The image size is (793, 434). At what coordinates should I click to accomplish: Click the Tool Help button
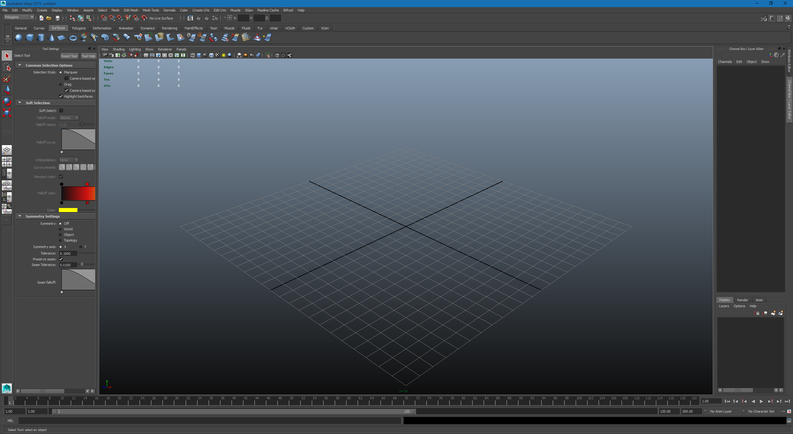point(88,56)
